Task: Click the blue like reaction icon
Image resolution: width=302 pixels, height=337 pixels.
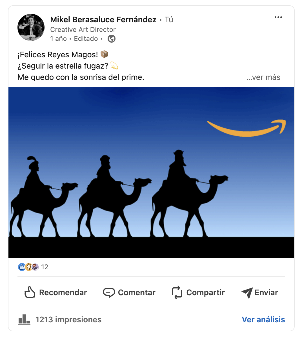Action: [x=22, y=267]
